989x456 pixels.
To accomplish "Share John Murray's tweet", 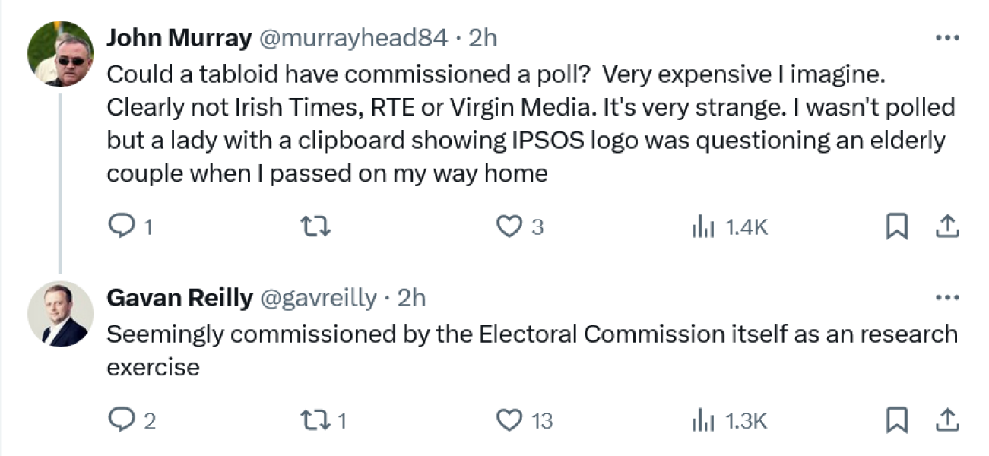I will [x=946, y=226].
